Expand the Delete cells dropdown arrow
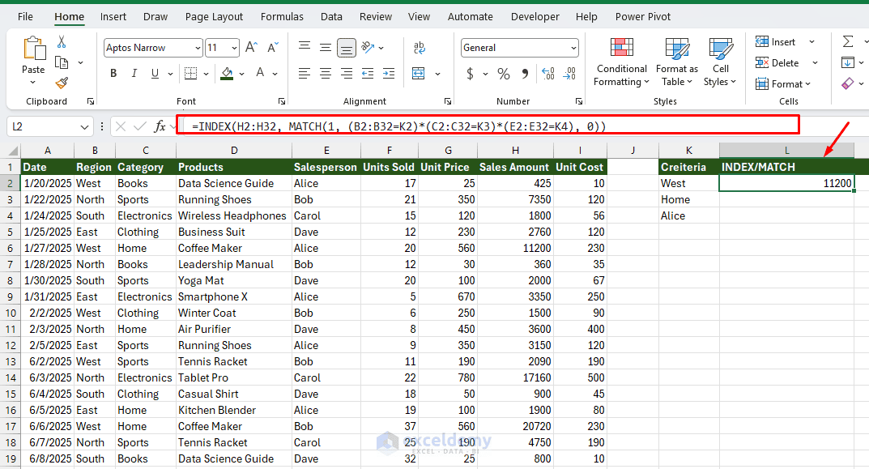Screen dimensions: 869x469 [816, 62]
